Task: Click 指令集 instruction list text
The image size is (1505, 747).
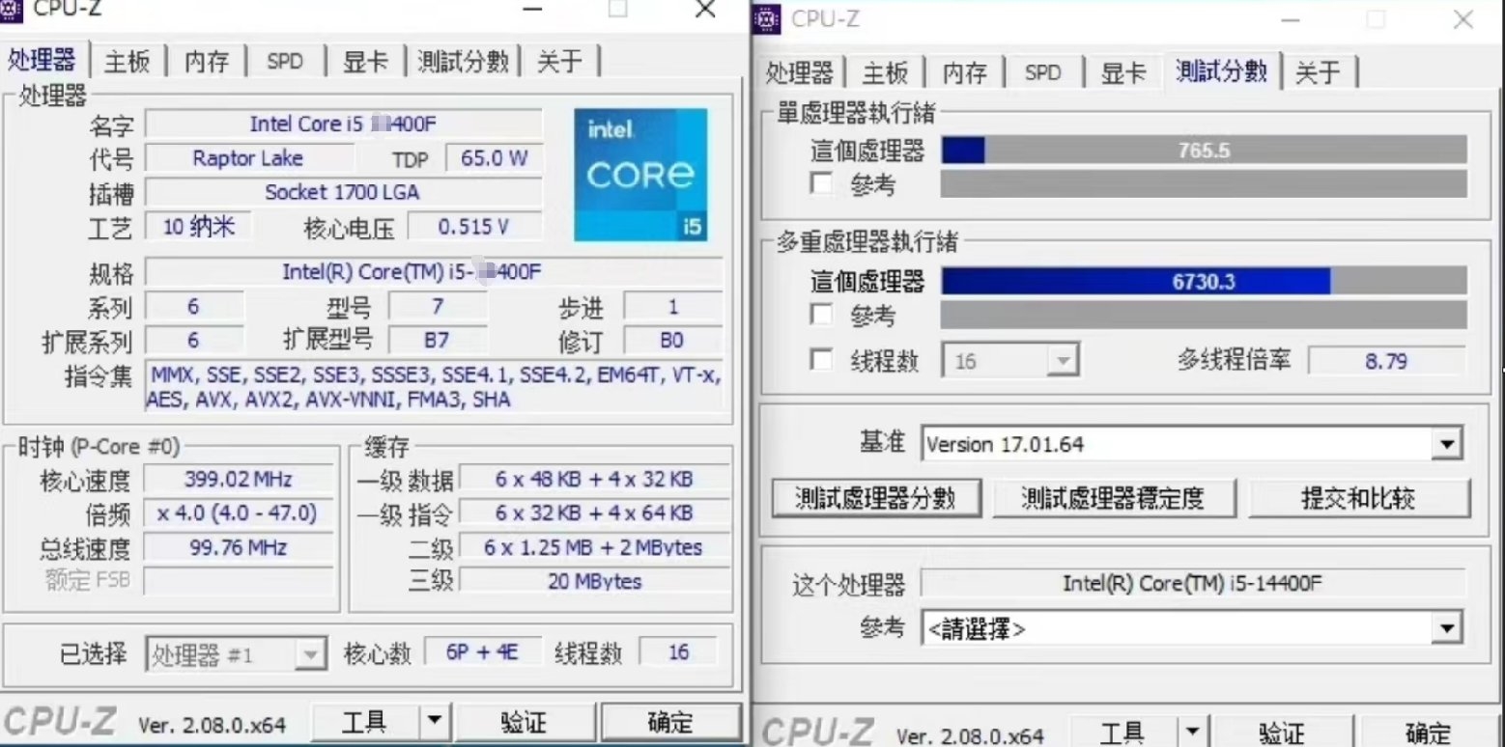Action: tap(435, 387)
